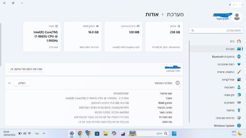Click the Windows Start button in taskbar
Screen dimensions: 246x138
click(x=174, y=133)
